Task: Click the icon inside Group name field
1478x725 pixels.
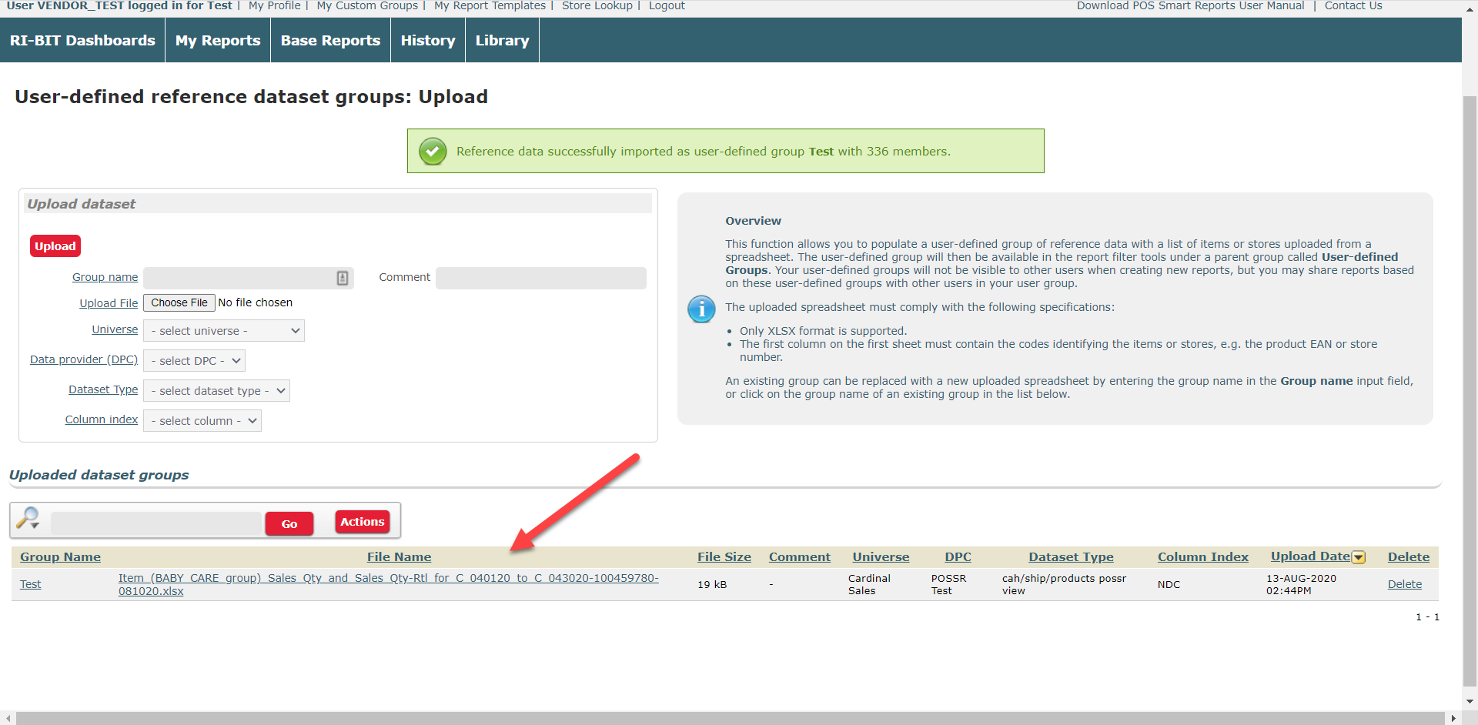Action: (343, 278)
